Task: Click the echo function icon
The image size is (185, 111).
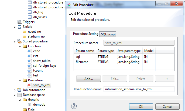Action: (x=30, y=51)
